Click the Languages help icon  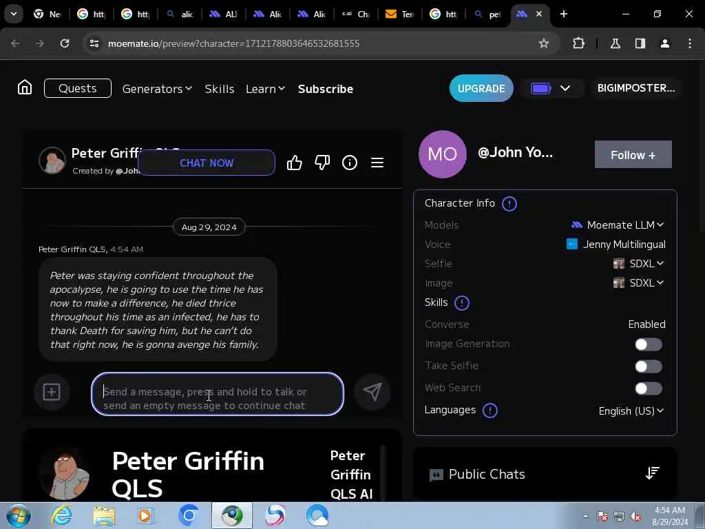pos(490,411)
